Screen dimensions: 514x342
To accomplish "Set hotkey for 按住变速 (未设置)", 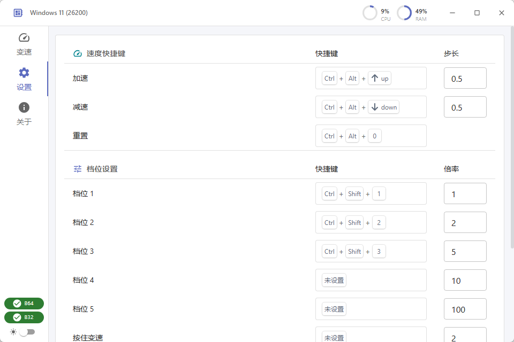I will tap(371, 335).
